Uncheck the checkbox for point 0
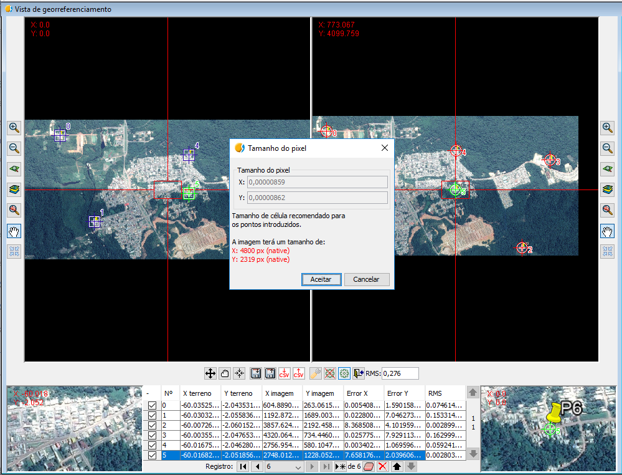Viewport: 622px width, 475px height. click(153, 406)
